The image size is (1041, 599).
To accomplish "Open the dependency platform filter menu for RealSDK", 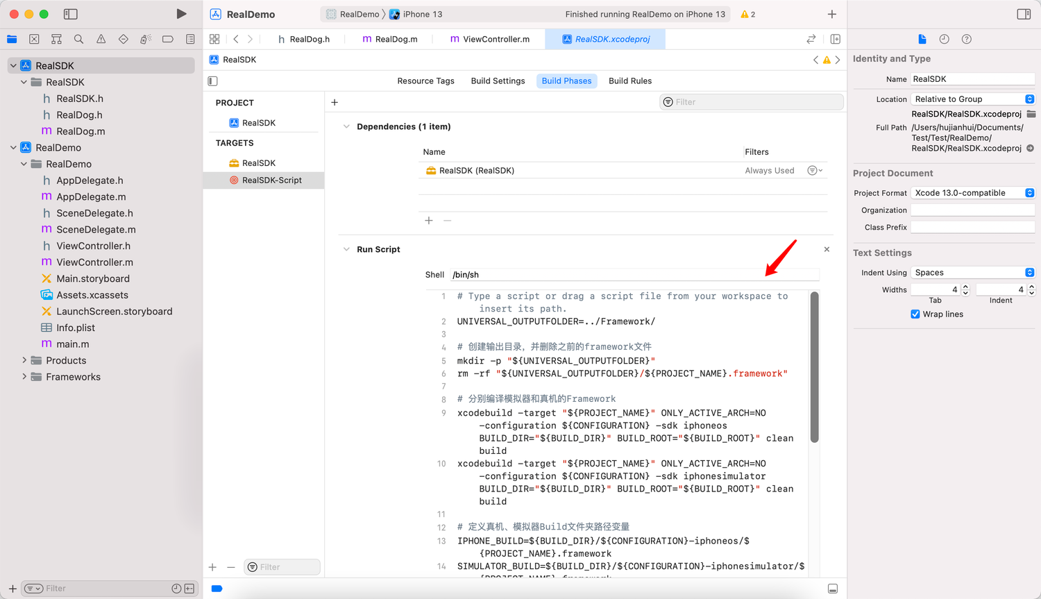I will click(x=815, y=171).
